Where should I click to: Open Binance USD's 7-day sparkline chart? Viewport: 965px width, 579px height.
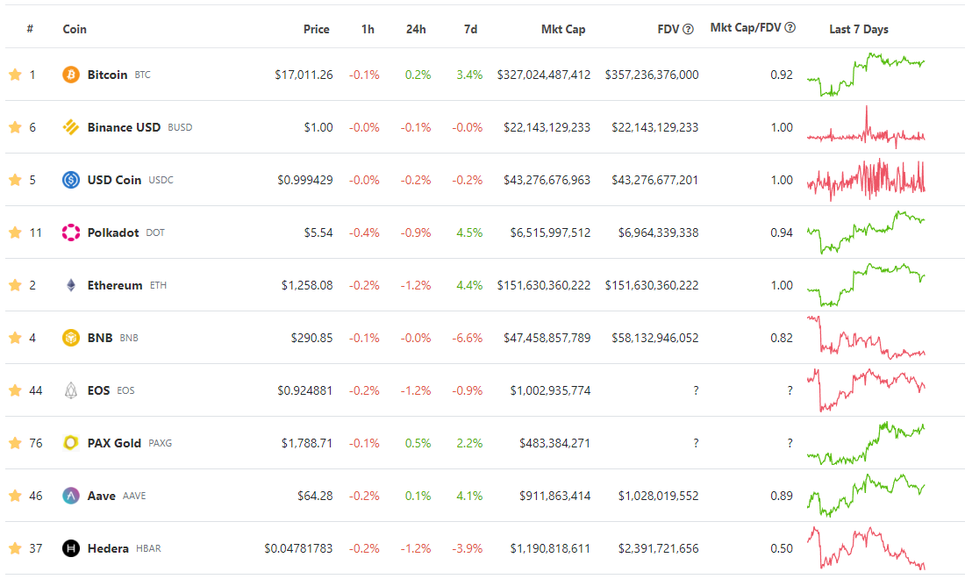(x=866, y=127)
